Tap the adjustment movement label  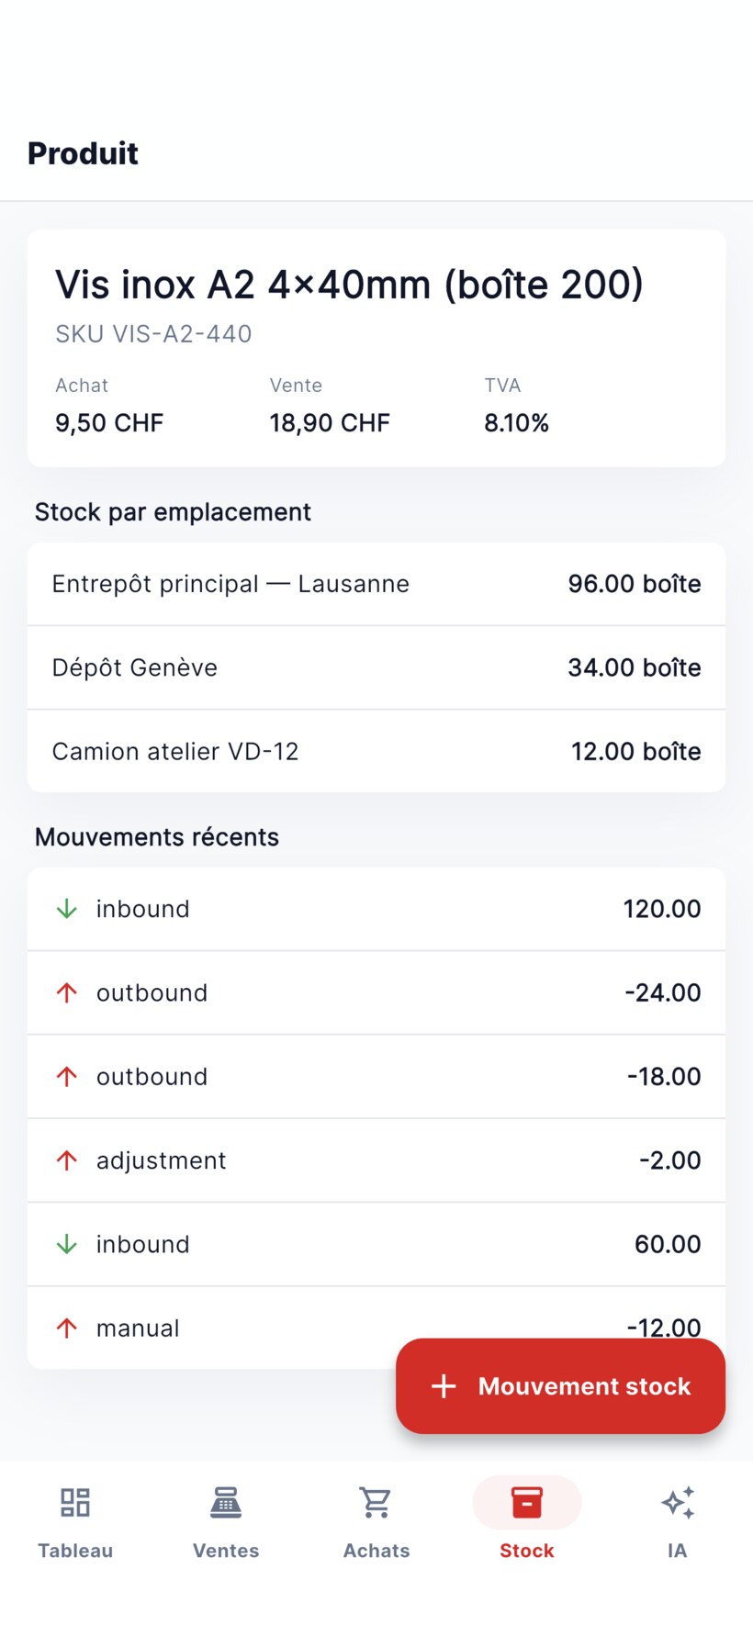(161, 1160)
